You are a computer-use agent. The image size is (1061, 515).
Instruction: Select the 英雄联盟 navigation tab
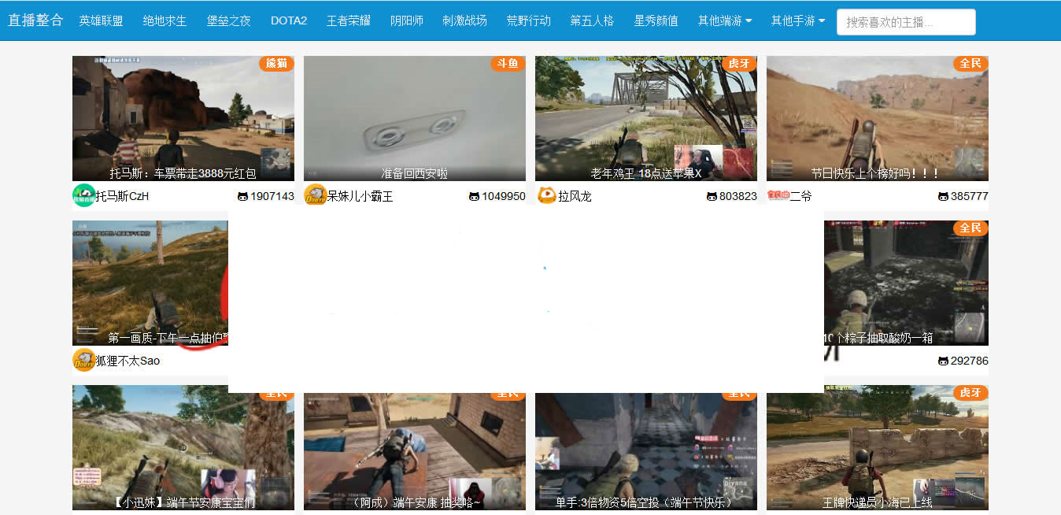[x=102, y=21]
